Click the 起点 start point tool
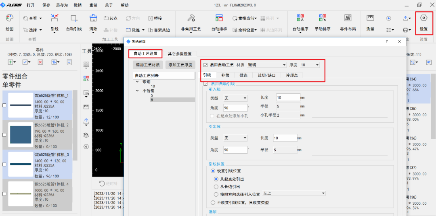Screen dimensions: 436x216 [110, 18]
